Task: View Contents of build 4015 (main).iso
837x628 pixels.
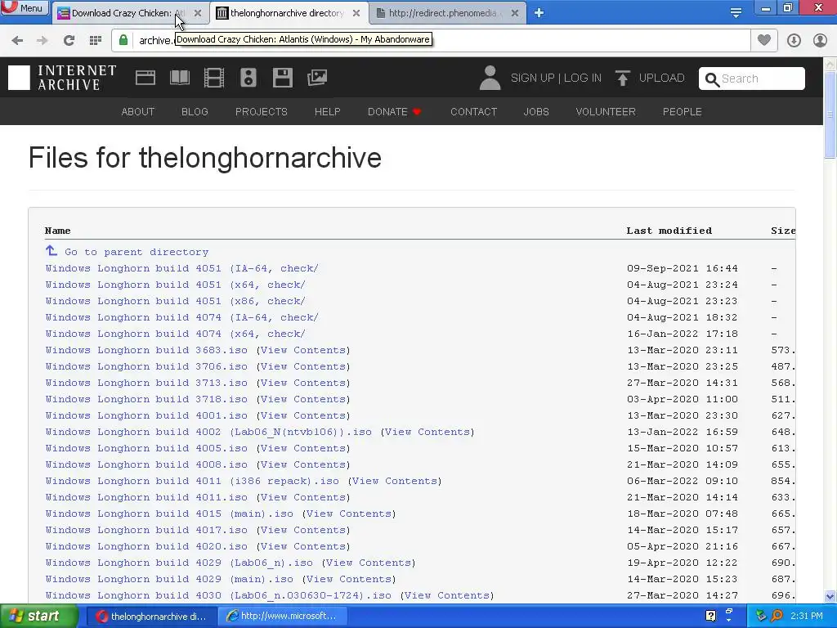Action: click(349, 514)
